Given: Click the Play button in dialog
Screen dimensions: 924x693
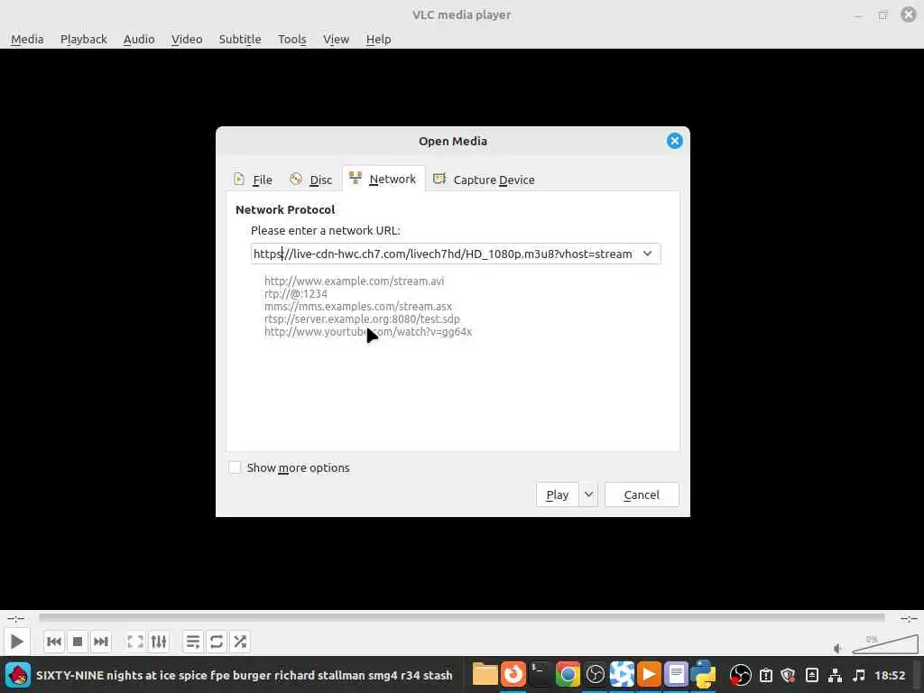Looking at the screenshot, I should [x=558, y=495].
